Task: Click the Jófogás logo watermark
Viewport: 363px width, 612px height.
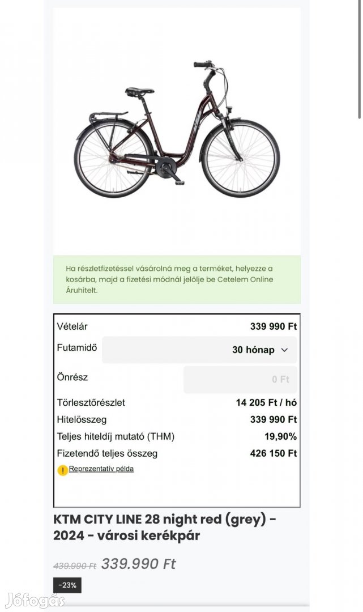Action: (x=35, y=600)
